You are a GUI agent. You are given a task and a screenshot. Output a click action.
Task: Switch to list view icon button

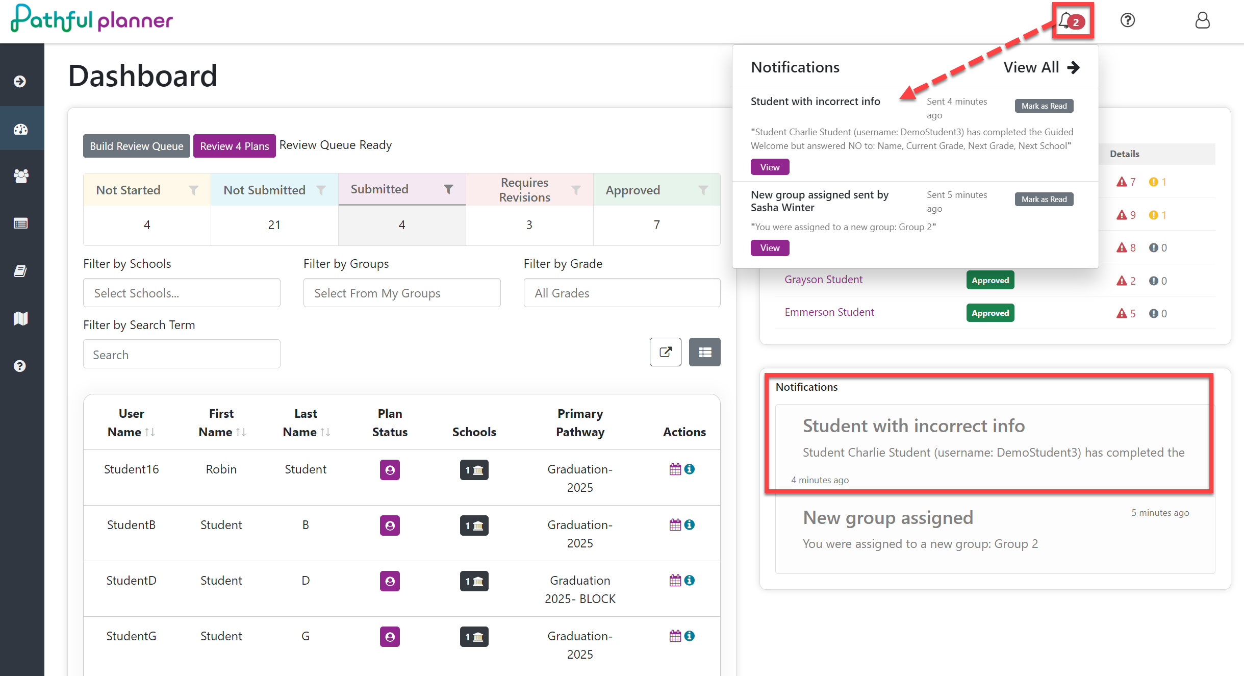click(704, 352)
